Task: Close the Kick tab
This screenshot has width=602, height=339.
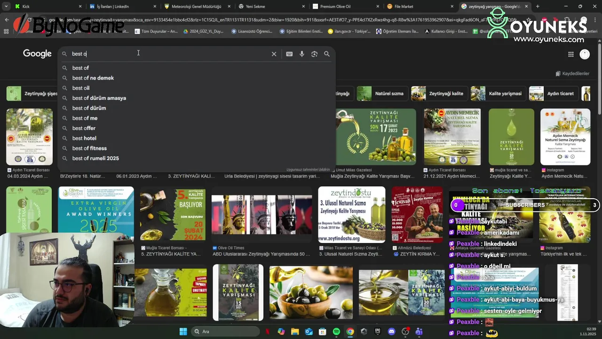Action: (80, 7)
